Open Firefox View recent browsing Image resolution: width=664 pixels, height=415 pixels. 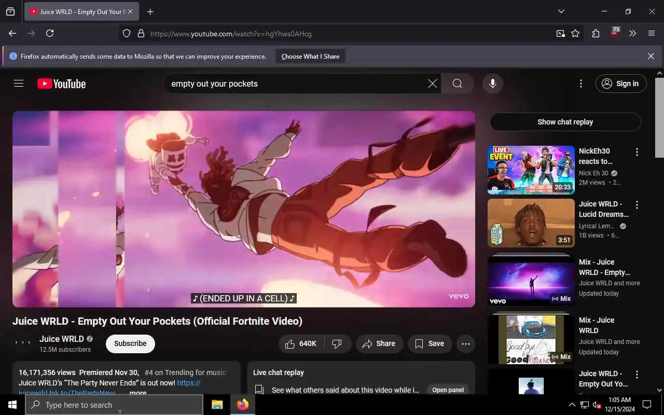(10, 11)
